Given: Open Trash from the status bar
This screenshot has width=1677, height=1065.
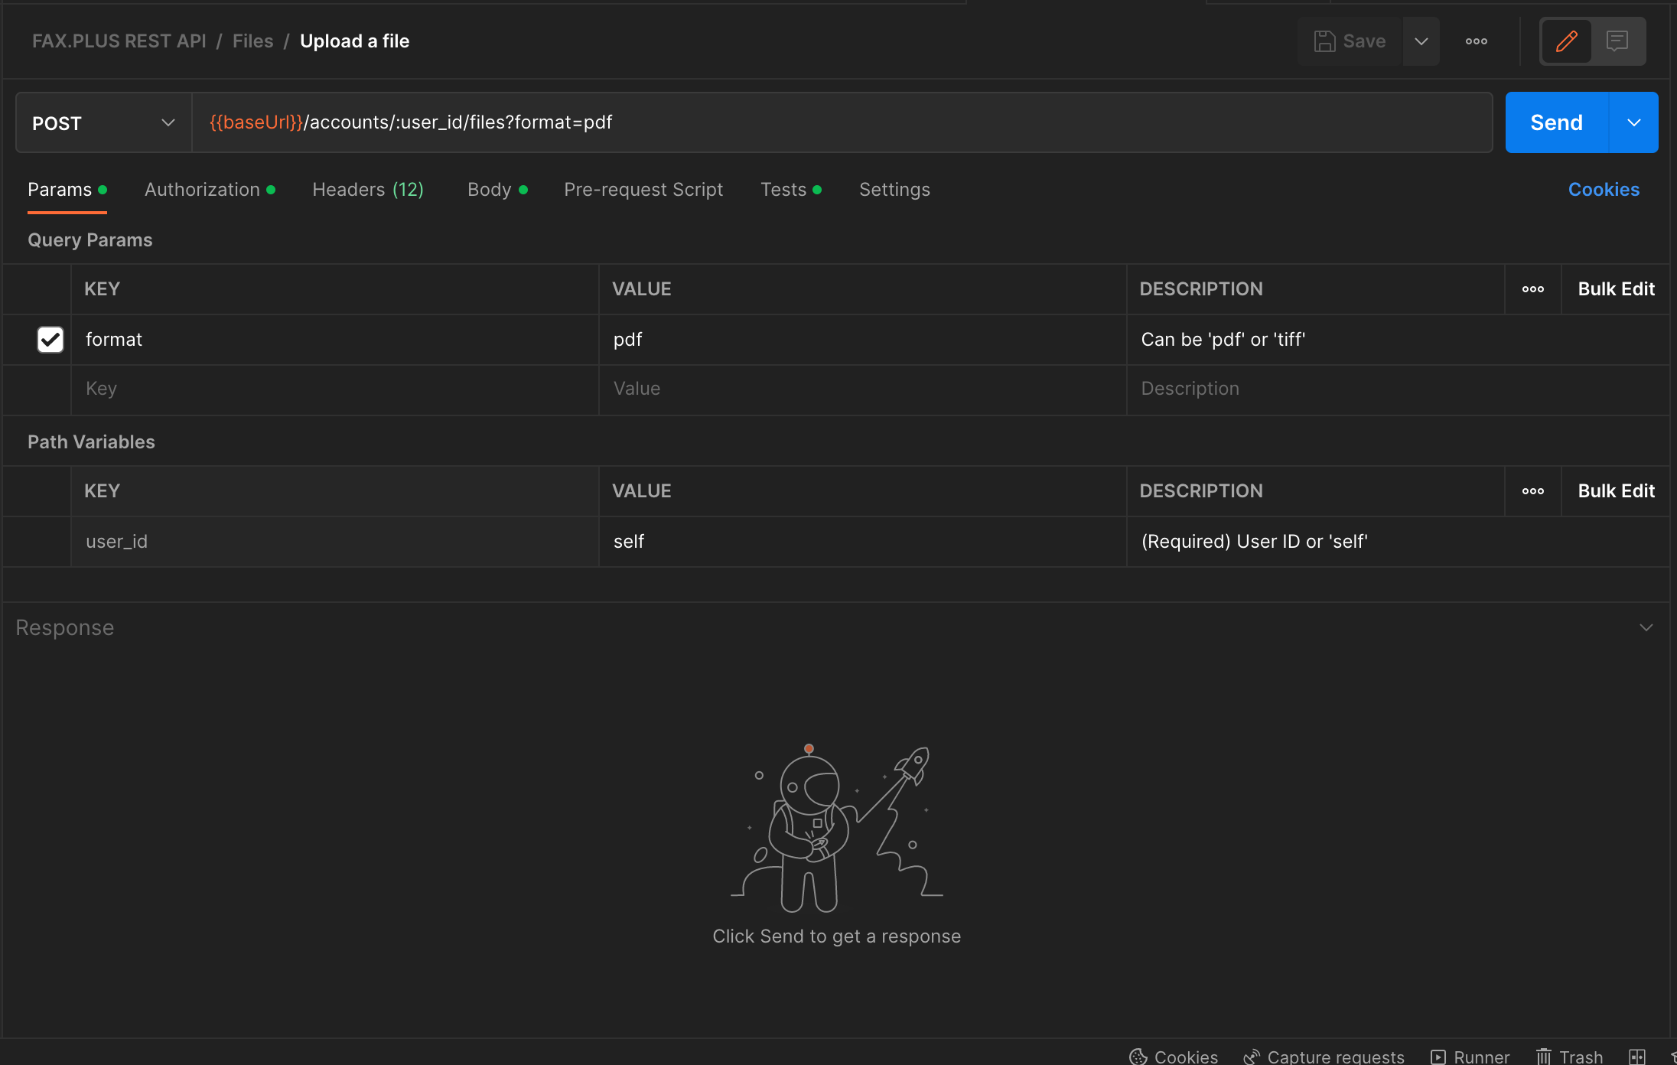Looking at the screenshot, I should click(1569, 1057).
